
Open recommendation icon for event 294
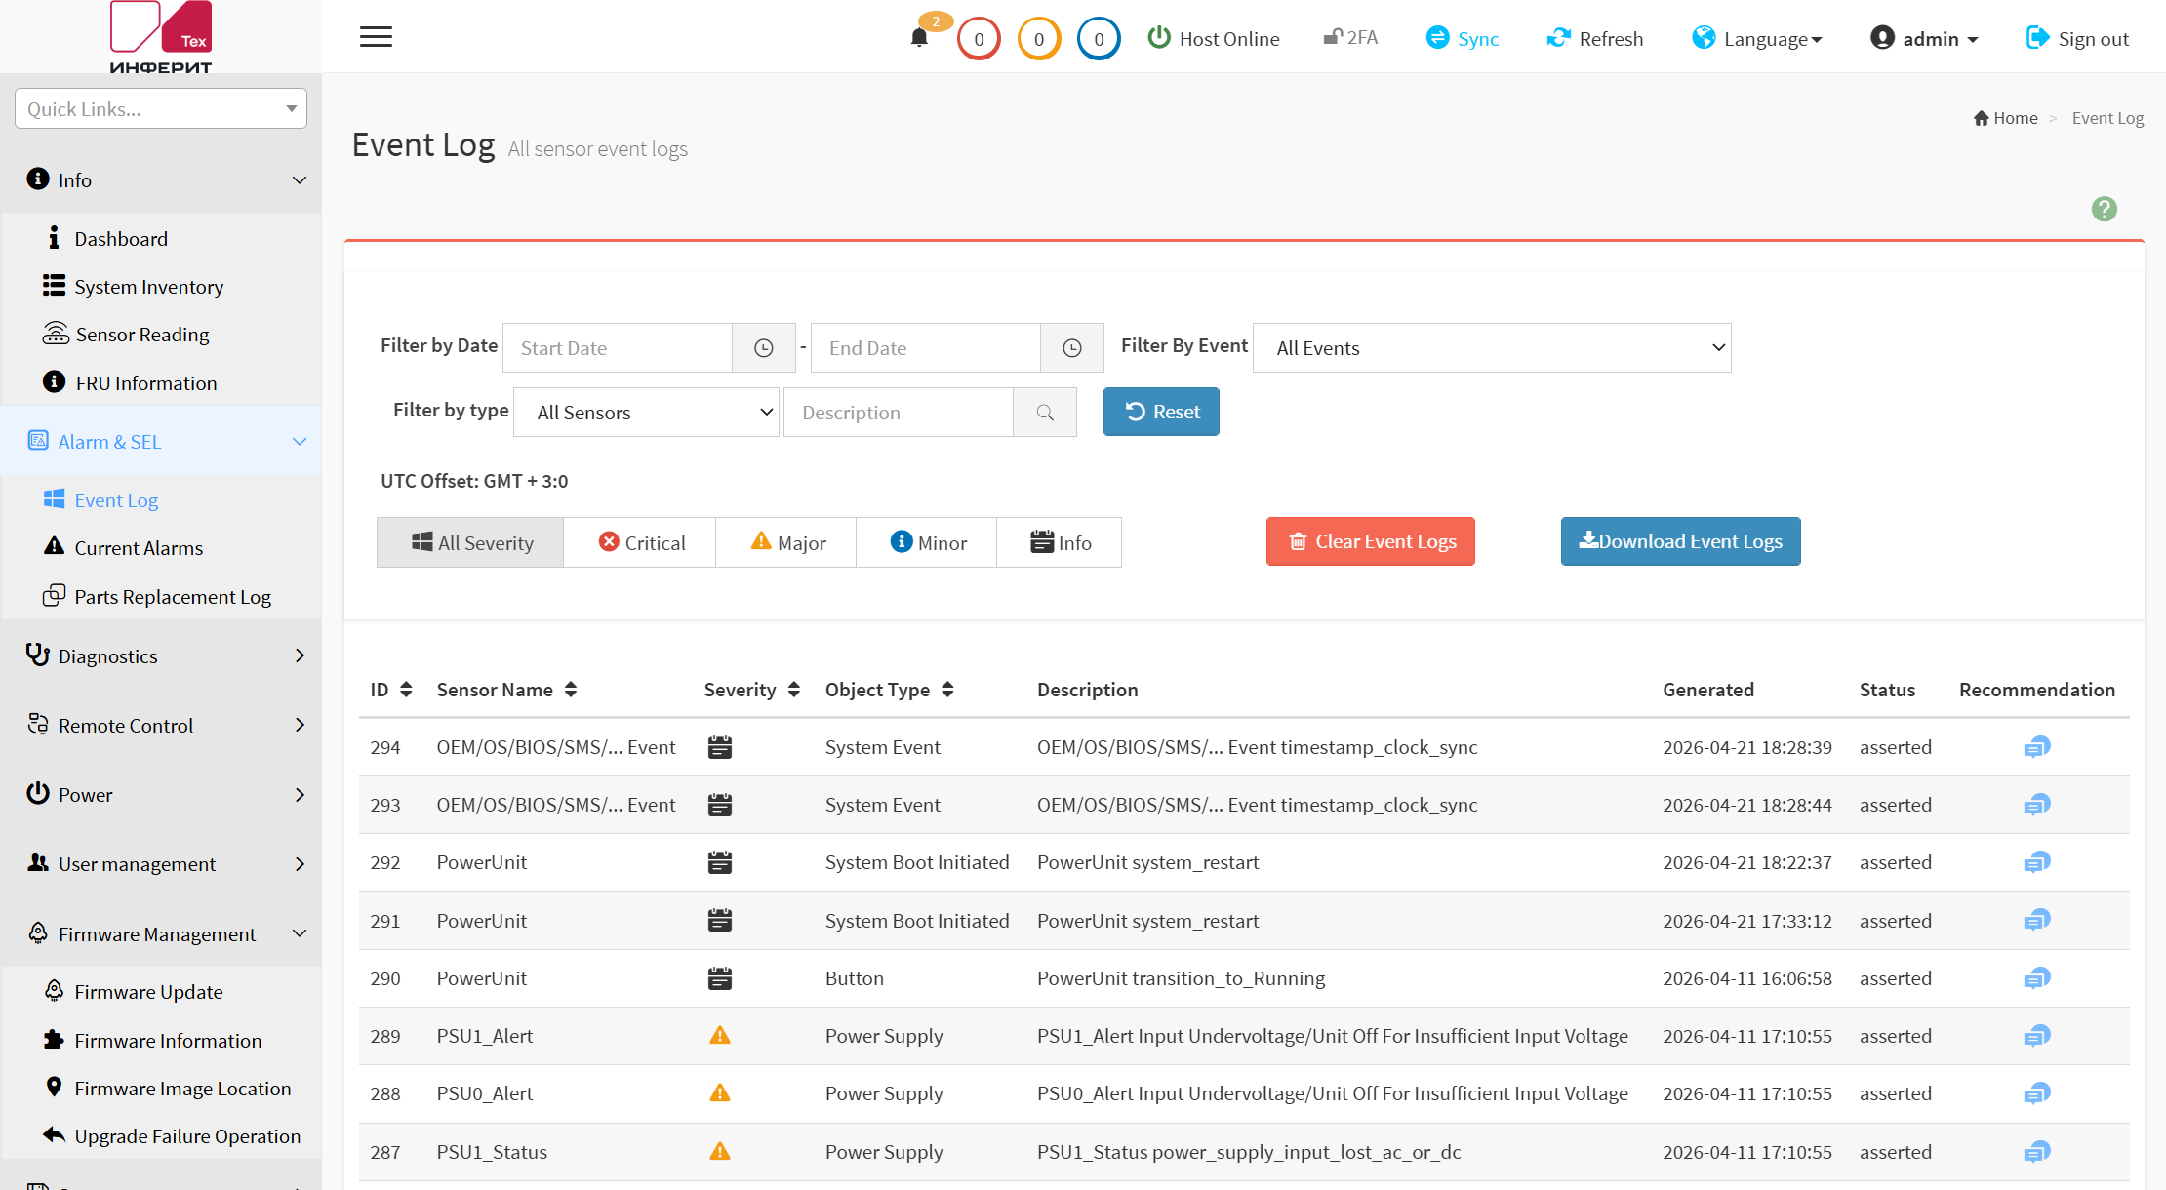(x=2036, y=747)
